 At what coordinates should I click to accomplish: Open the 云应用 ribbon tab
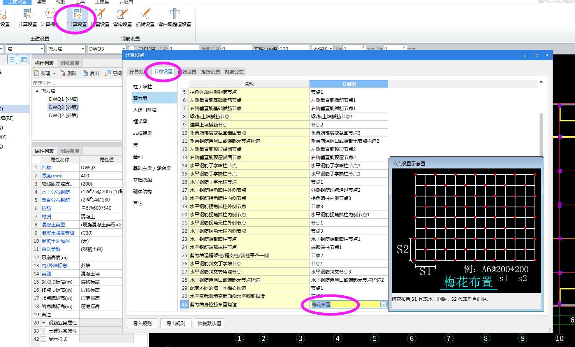pos(126,2)
